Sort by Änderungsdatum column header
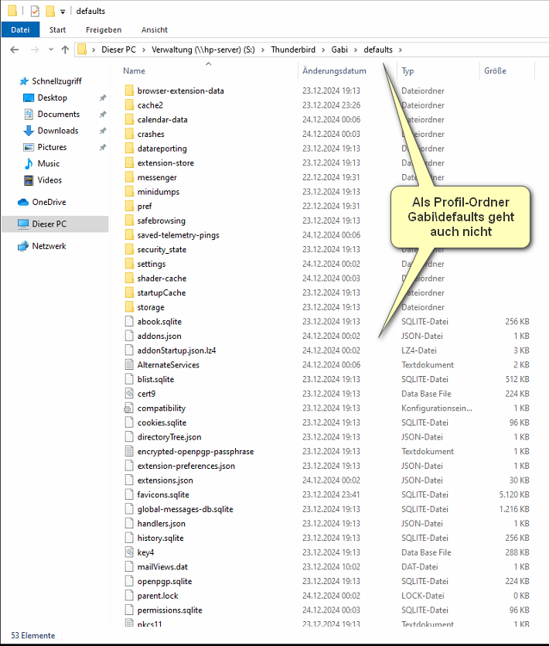This screenshot has width=549, height=646. [x=332, y=71]
